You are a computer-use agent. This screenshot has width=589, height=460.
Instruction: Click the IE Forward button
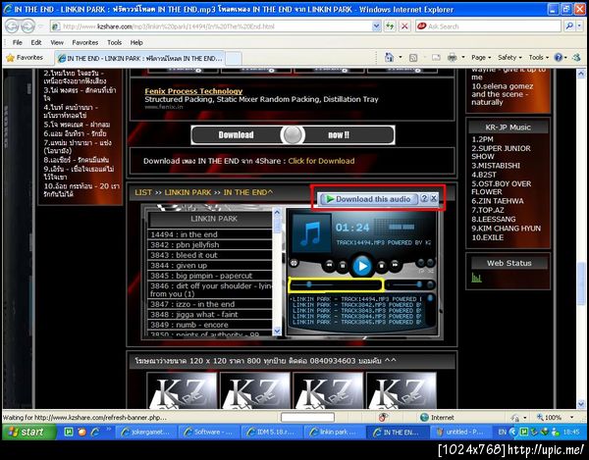click(27, 26)
